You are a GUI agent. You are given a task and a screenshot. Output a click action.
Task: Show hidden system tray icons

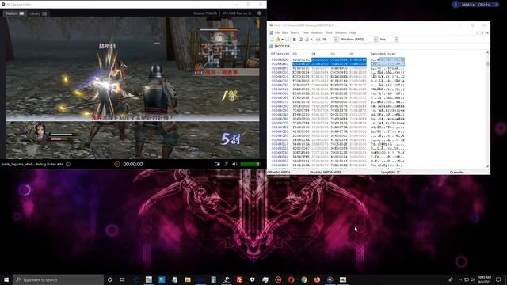(x=459, y=279)
